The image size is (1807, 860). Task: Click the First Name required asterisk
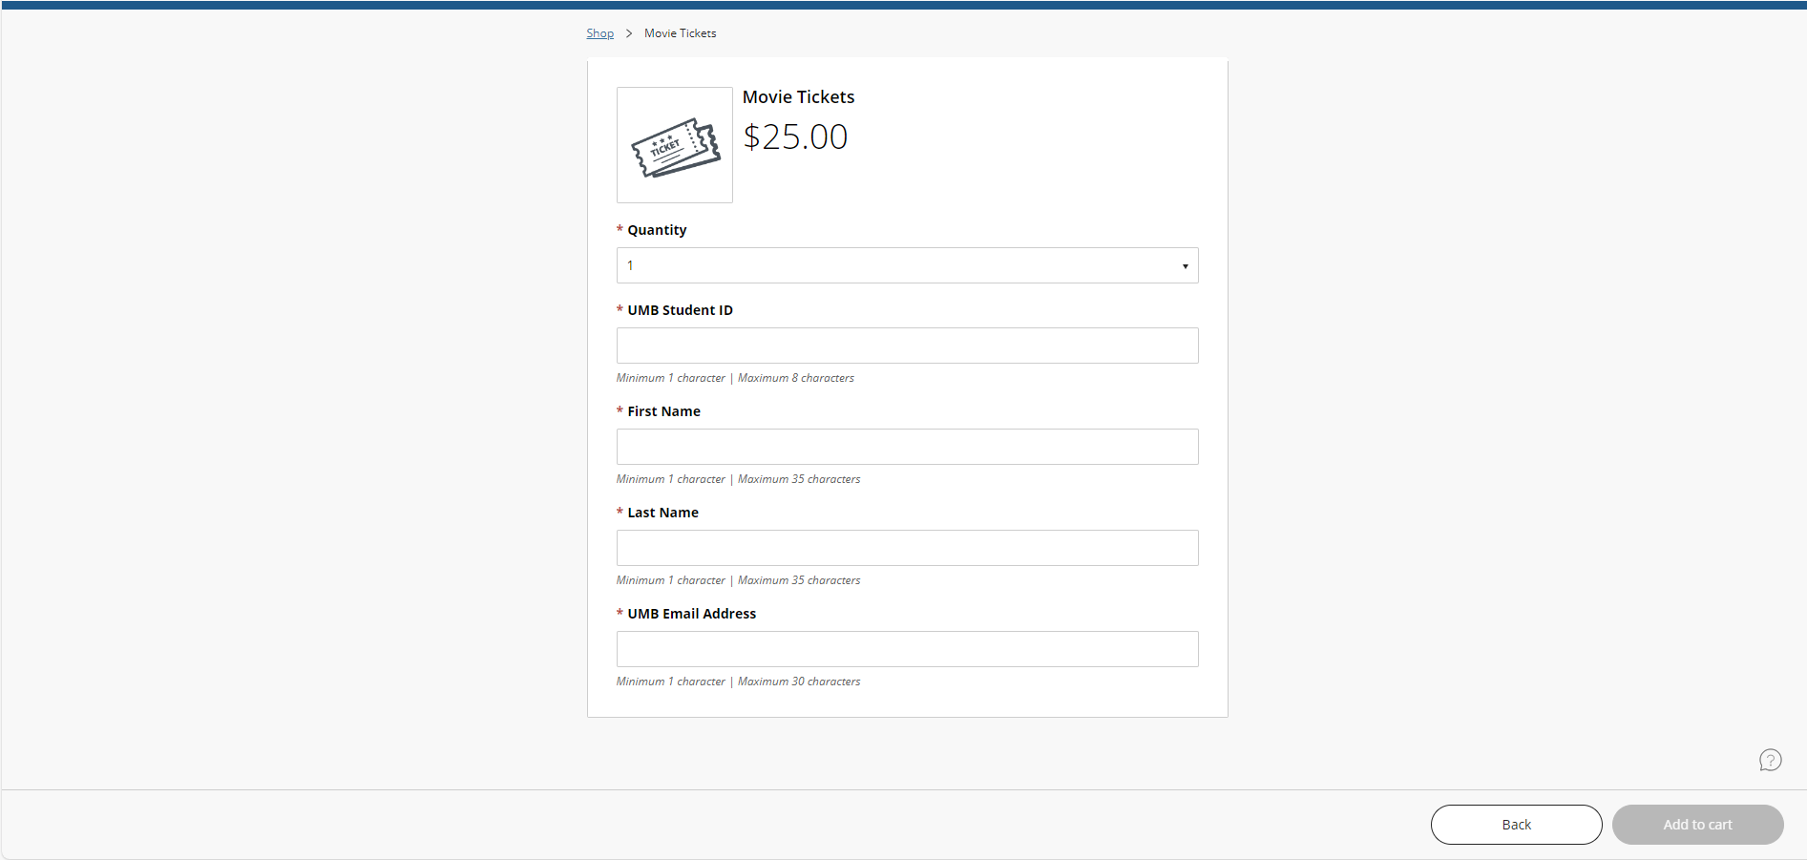coord(619,410)
